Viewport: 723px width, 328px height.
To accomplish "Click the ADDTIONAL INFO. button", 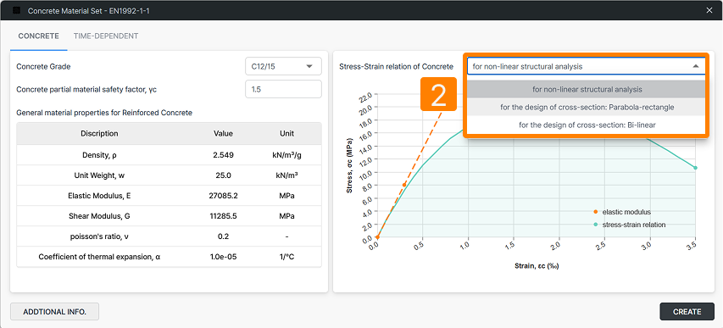I will [x=54, y=311].
